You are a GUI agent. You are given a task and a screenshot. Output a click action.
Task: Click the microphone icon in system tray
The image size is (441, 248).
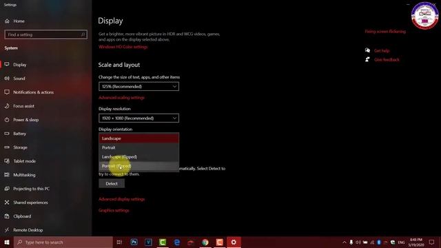pos(351,242)
